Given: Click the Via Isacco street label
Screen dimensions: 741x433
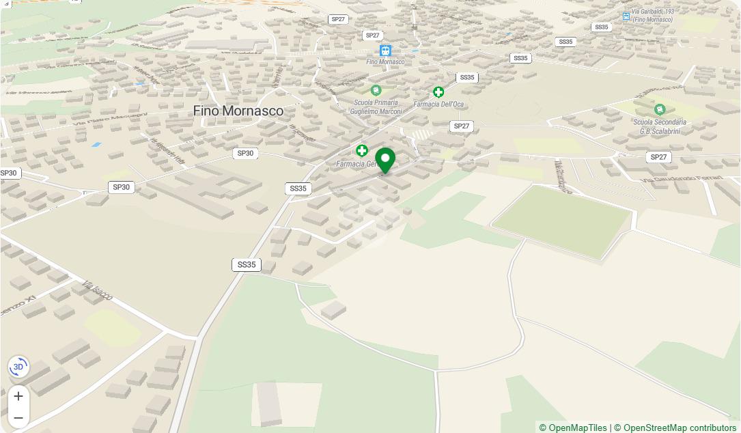Looking at the screenshot, I should 98,290.
